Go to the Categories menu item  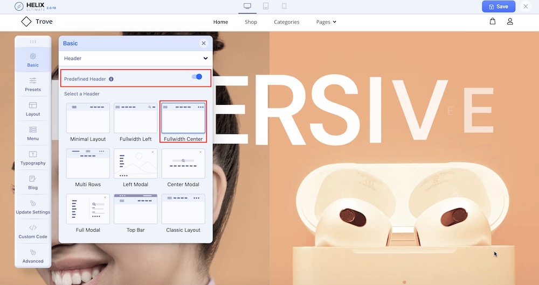click(x=287, y=22)
